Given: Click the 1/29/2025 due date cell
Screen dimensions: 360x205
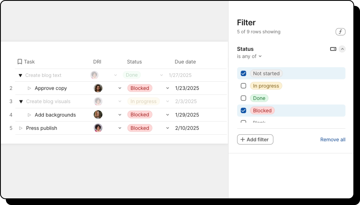Looking at the screenshot, I should pos(187,115).
